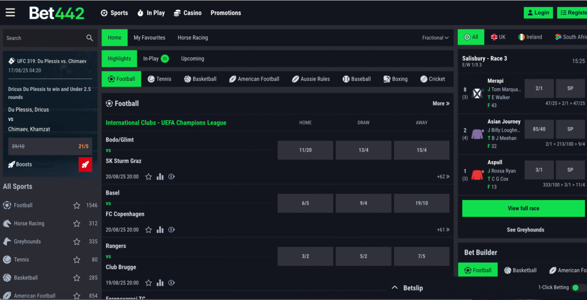Click the green Login button
587x300 pixels.
538,13
